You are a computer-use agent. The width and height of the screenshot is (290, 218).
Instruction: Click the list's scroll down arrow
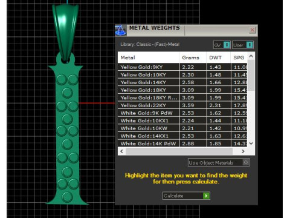tap(251, 144)
